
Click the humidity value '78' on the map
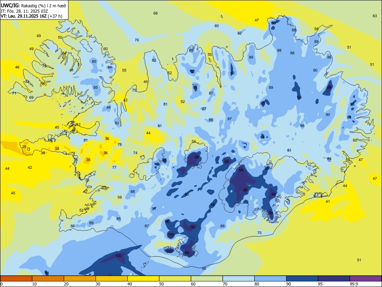[x=120, y=144]
